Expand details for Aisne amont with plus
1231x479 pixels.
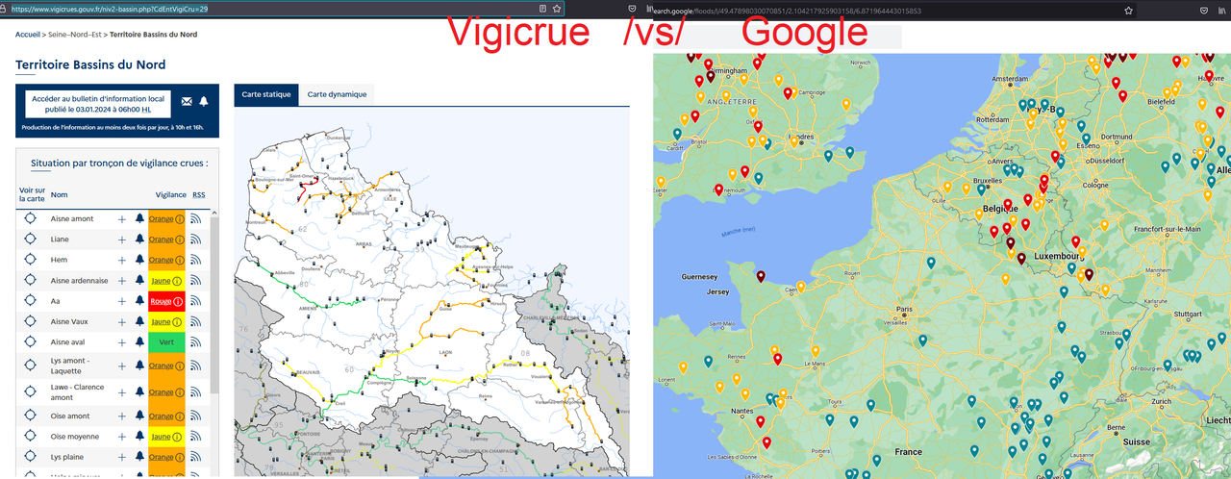click(122, 219)
